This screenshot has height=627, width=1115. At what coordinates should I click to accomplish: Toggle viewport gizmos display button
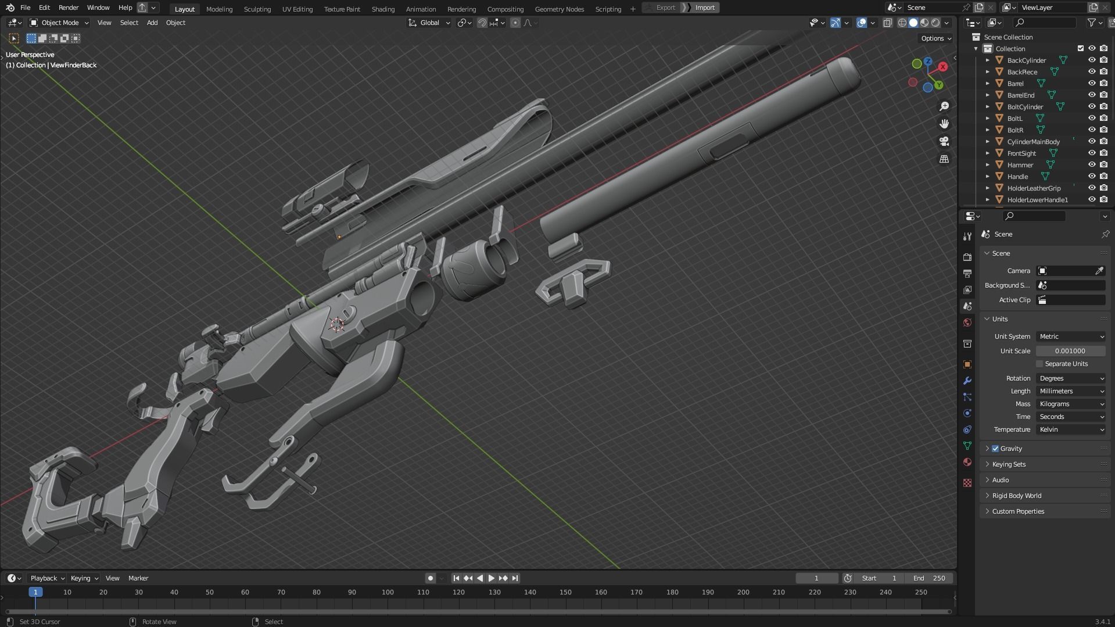835,23
